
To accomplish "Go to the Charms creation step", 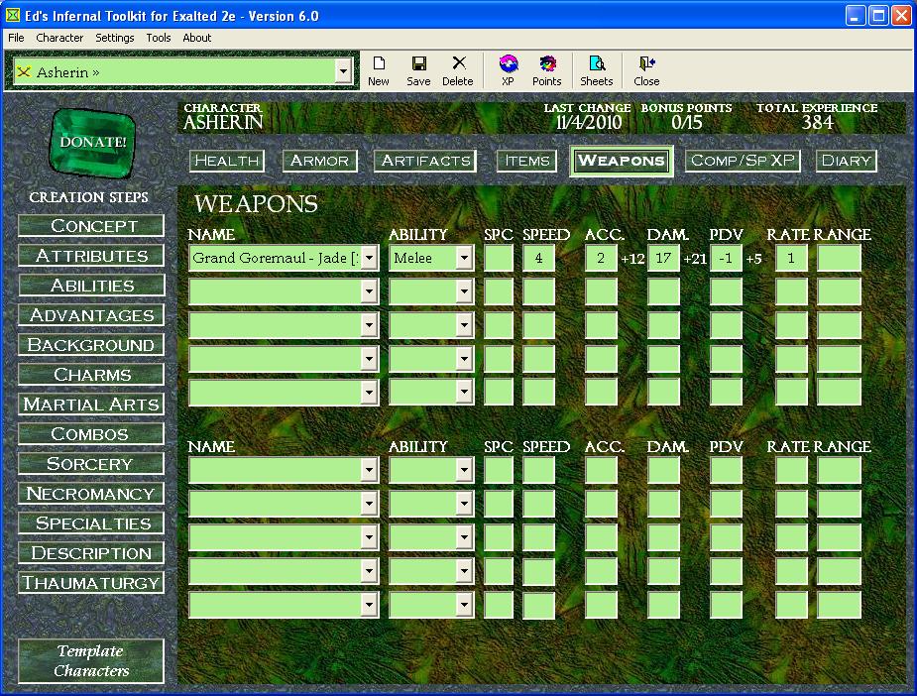I will click(x=91, y=375).
